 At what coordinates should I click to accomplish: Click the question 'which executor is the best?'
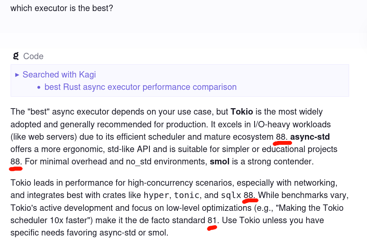tap(62, 8)
